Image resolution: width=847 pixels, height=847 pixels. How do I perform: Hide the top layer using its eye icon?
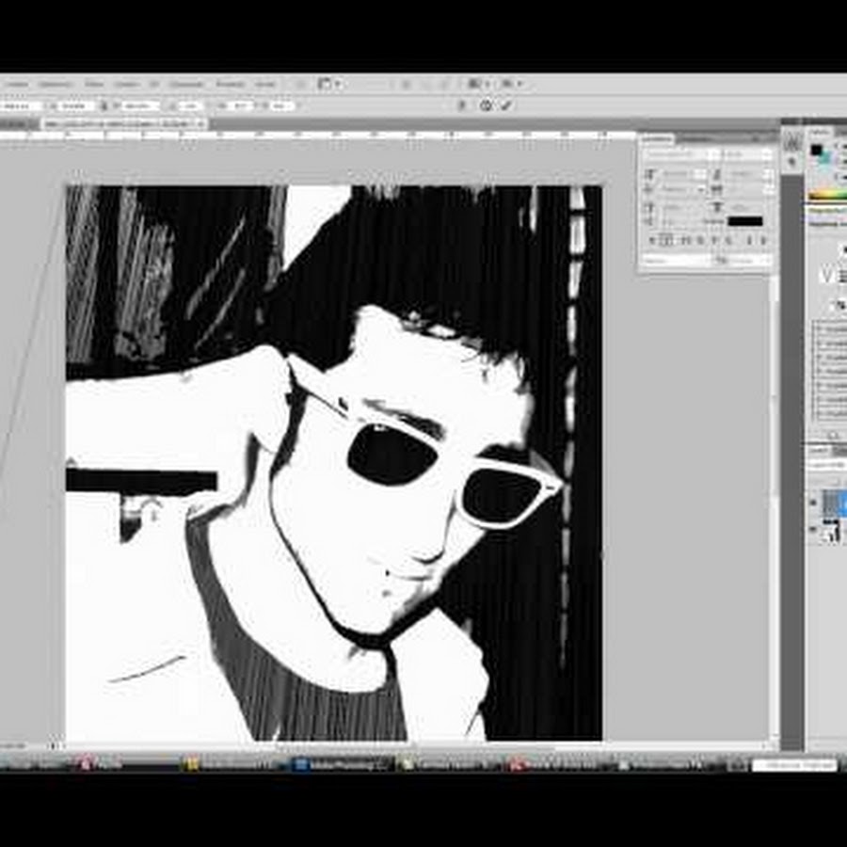tap(814, 503)
